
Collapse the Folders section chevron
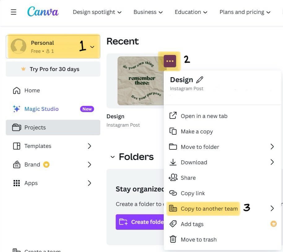[x=112, y=157]
